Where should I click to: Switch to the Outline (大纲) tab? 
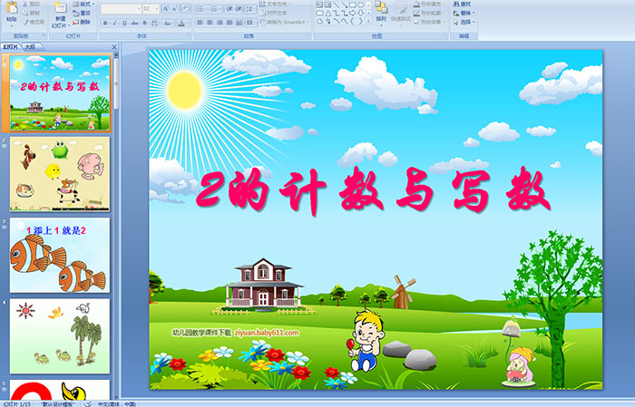[30, 45]
